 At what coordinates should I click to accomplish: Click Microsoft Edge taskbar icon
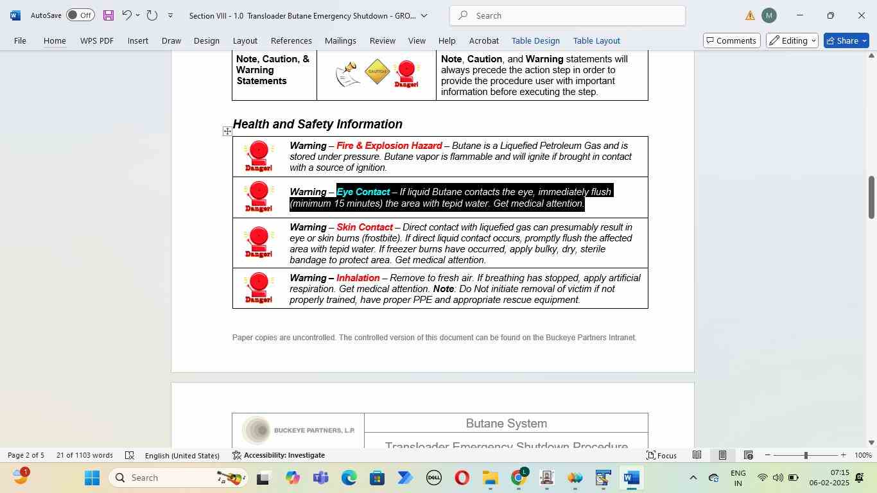click(349, 478)
